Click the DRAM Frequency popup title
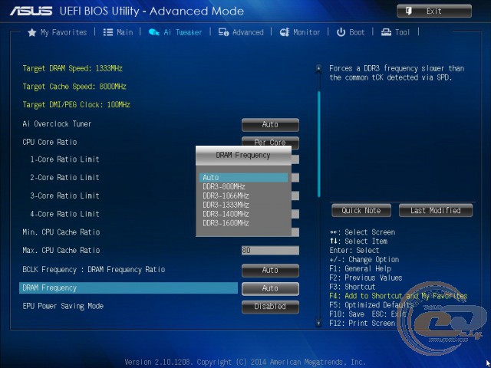The height and width of the screenshot is (368, 491). pyautogui.click(x=243, y=155)
